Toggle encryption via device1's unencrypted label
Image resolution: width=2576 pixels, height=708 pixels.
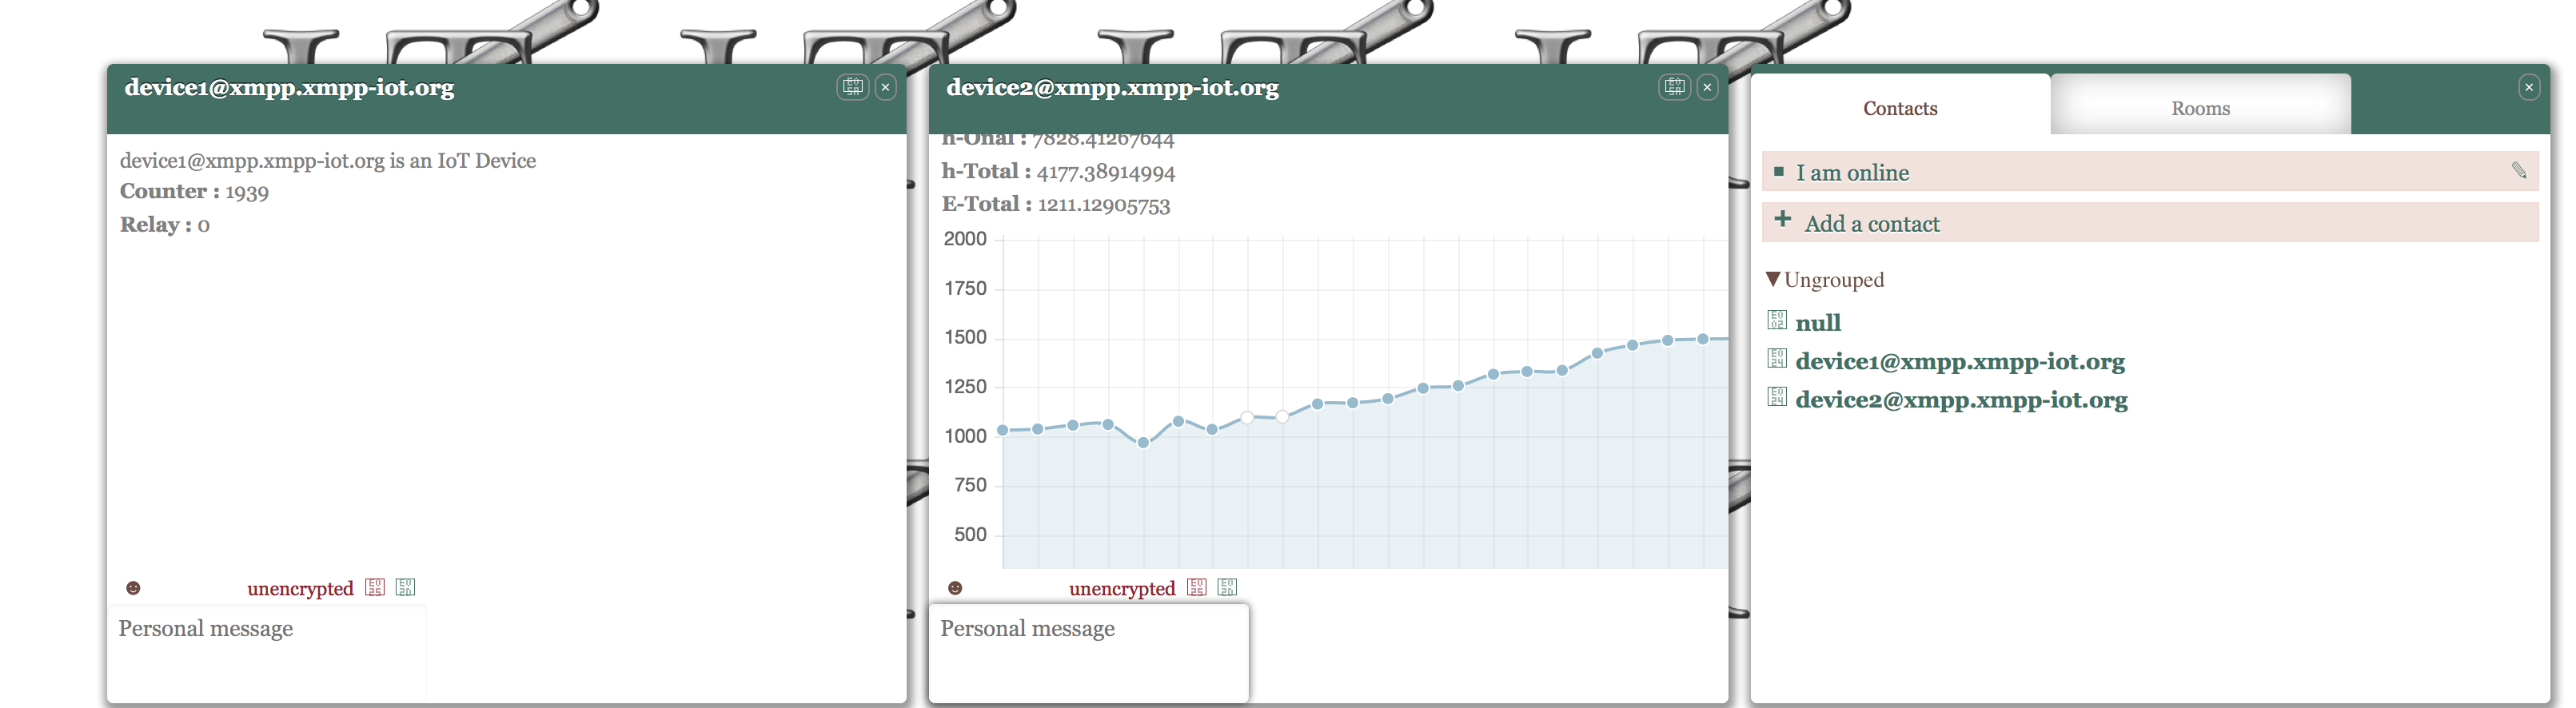click(300, 589)
